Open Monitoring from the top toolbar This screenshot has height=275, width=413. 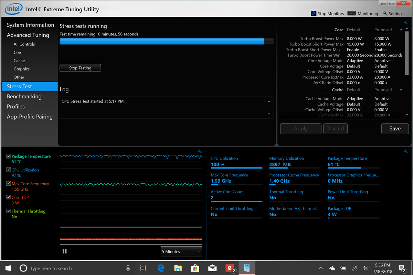pos(363,13)
